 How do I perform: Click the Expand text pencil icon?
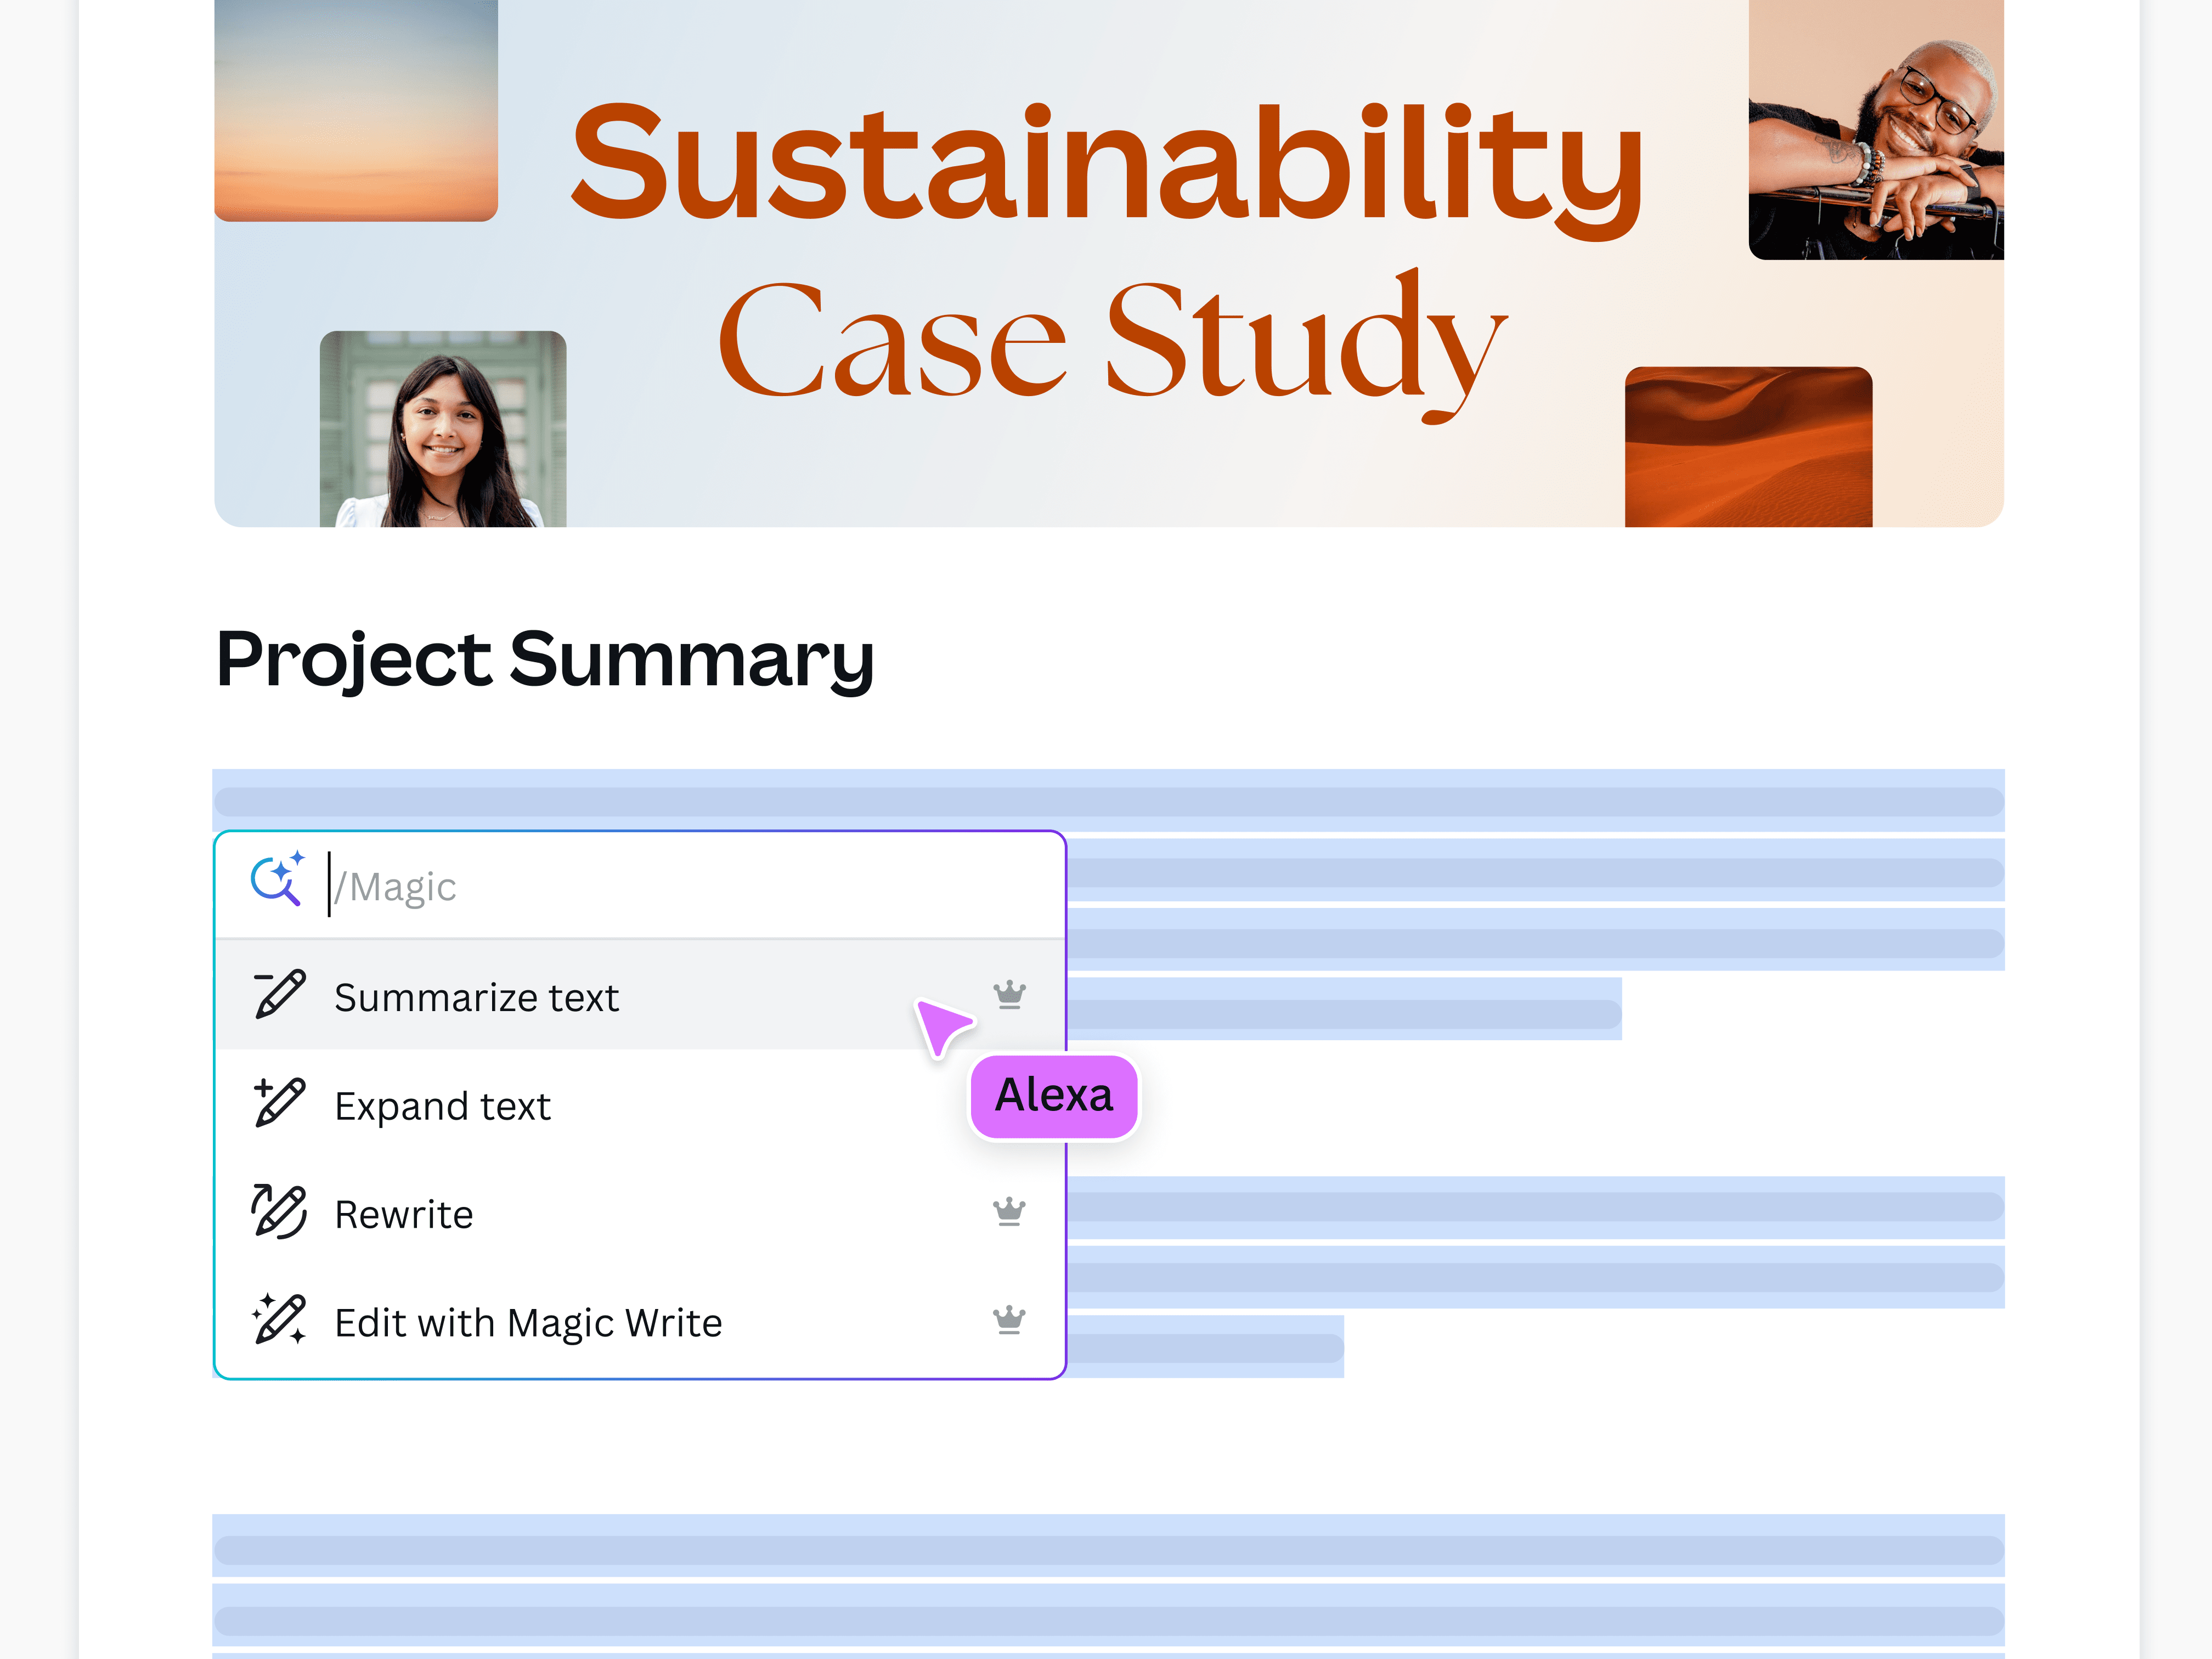(x=279, y=1103)
